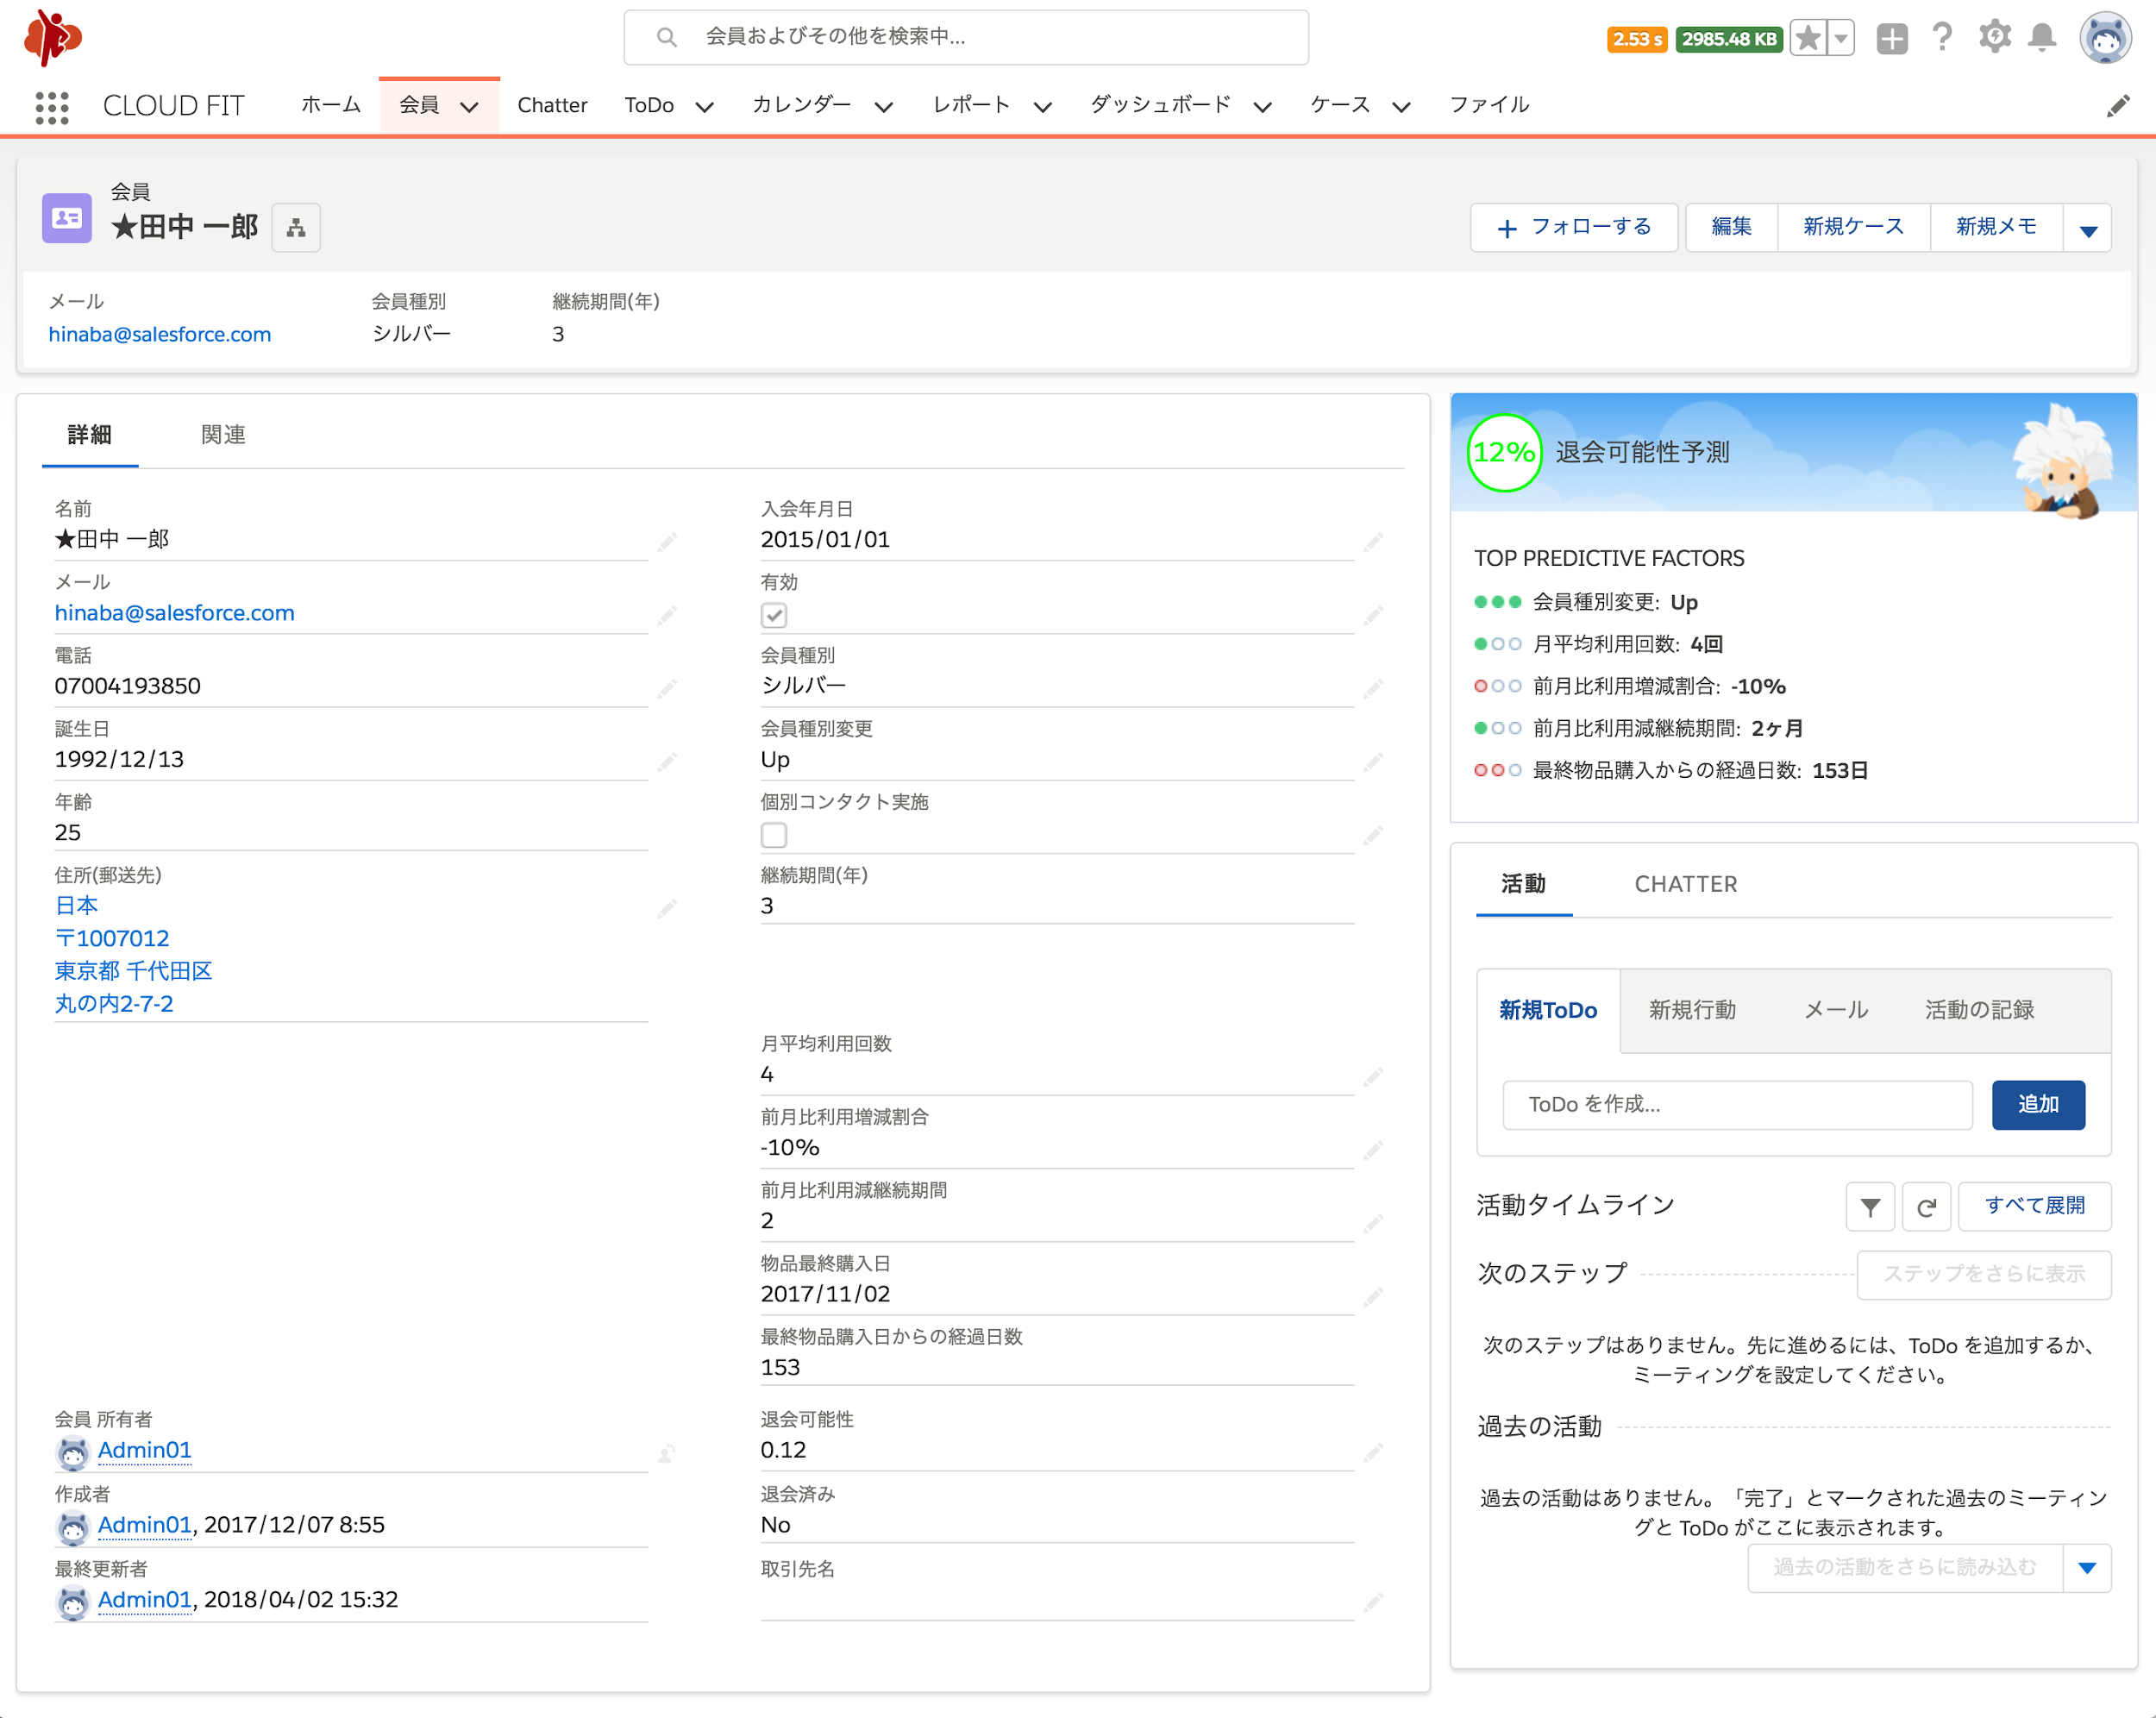Screen dimensions: 2156x1718
Task: Click the help question mark icon
Action: (x=1941, y=38)
